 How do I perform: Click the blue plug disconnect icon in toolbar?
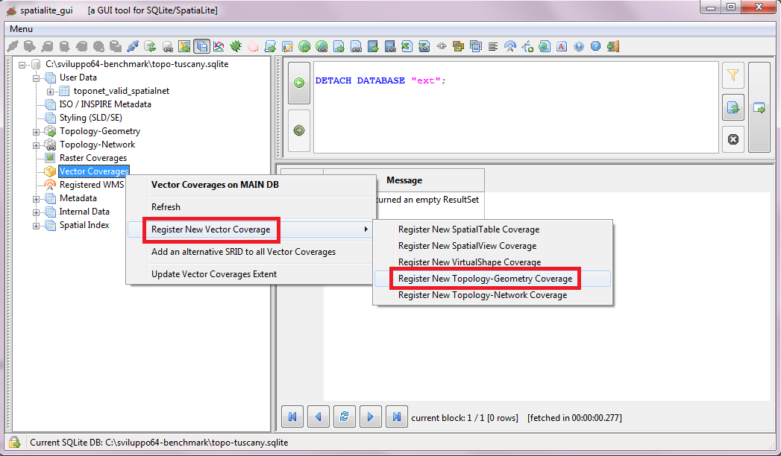(133, 47)
